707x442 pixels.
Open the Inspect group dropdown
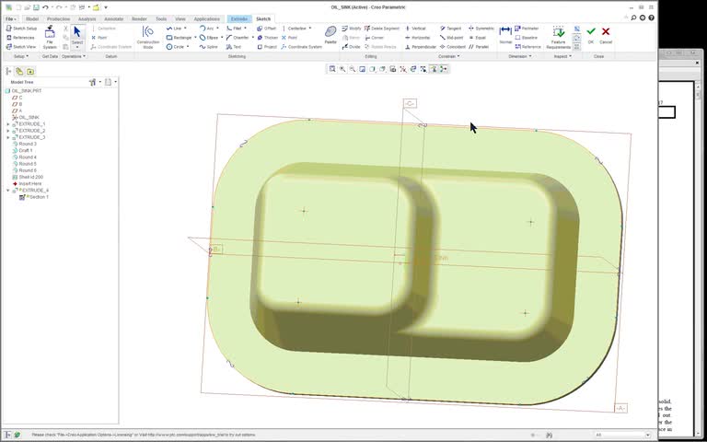click(562, 56)
